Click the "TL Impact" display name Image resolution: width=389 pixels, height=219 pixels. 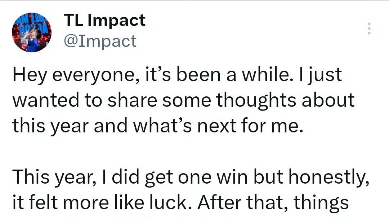[104, 21]
